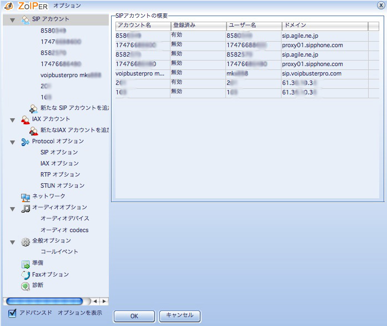The image size is (387, 326).
Task: Select the 8582 account in the tree
Action: click(53, 53)
